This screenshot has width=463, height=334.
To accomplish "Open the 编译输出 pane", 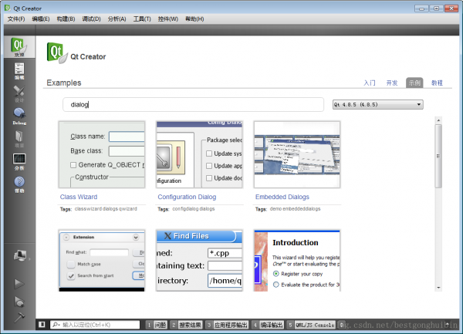I will [268, 325].
